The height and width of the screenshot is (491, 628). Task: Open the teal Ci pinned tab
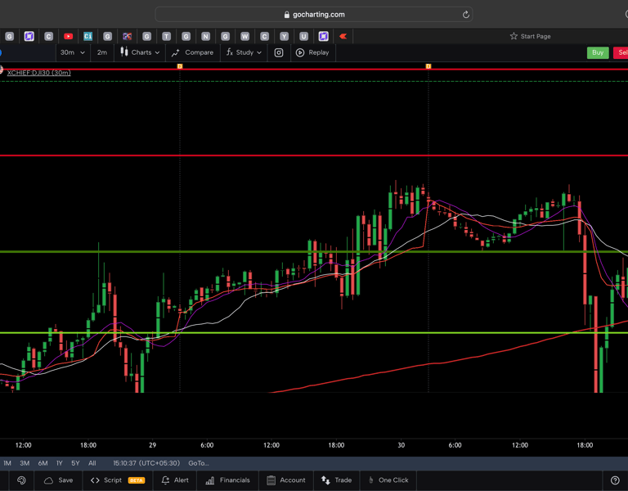tap(88, 37)
